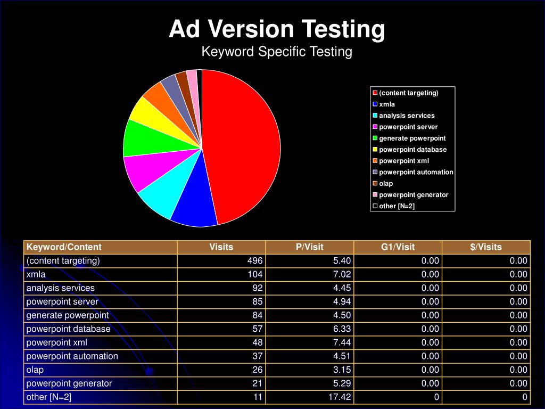Click the visits value 496
Viewport: 545px width, 409px height.
(x=255, y=261)
